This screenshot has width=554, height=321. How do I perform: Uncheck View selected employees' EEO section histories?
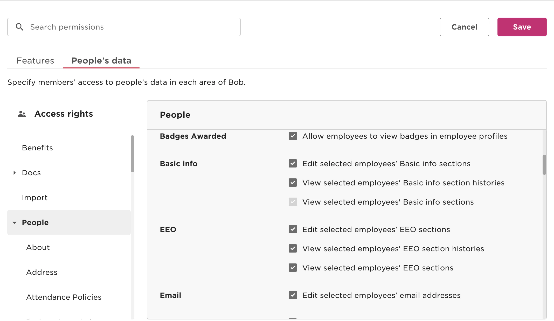click(x=293, y=249)
